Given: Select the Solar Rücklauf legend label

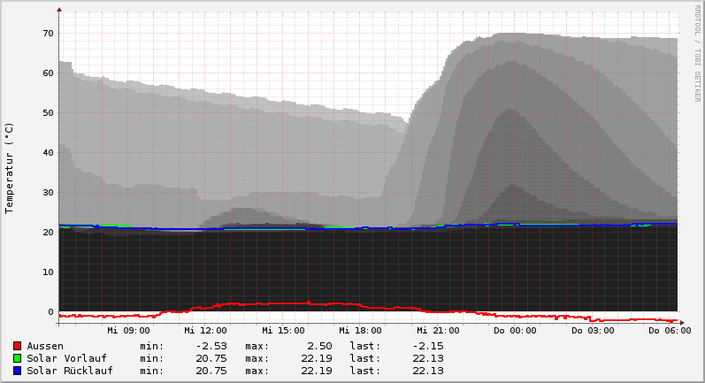Looking at the screenshot, I should (70, 371).
